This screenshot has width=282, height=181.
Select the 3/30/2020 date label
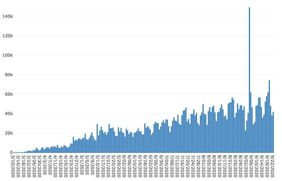[39, 166]
